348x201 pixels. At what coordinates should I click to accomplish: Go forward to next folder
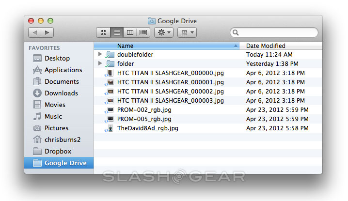pyautogui.click(x=47, y=32)
